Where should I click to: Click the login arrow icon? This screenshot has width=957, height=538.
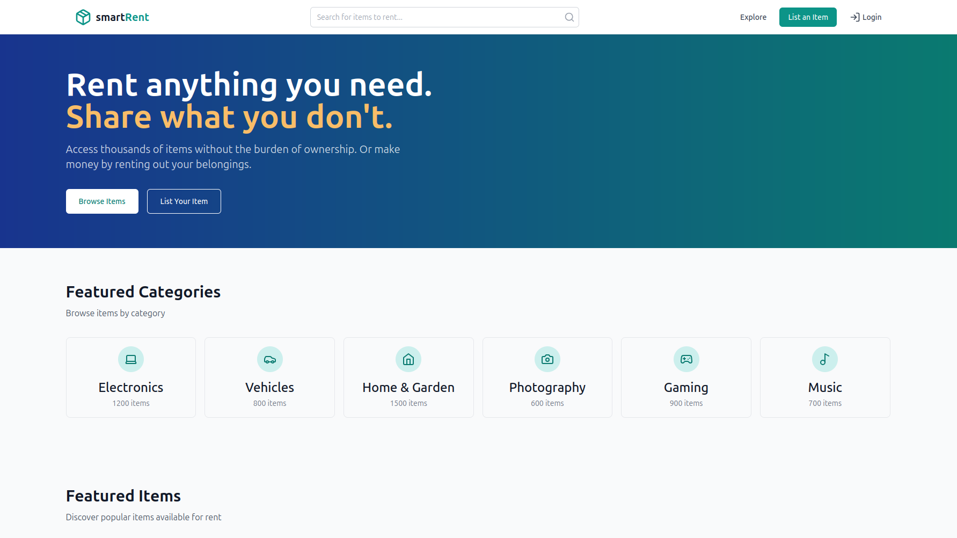[854, 17]
